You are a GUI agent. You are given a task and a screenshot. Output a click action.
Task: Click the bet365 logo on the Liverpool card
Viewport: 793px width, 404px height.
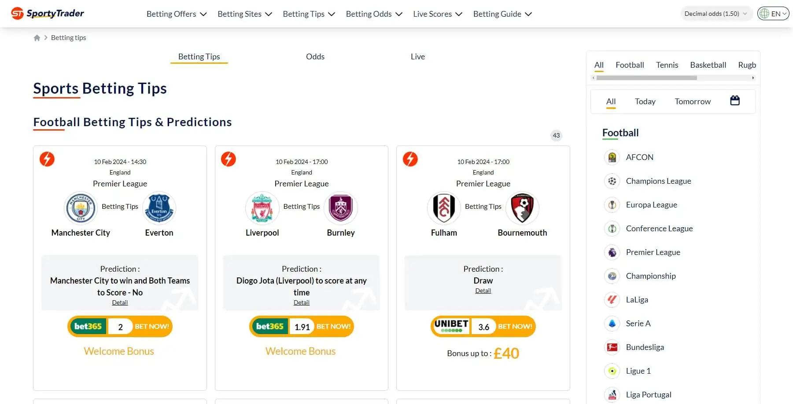[269, 326]
